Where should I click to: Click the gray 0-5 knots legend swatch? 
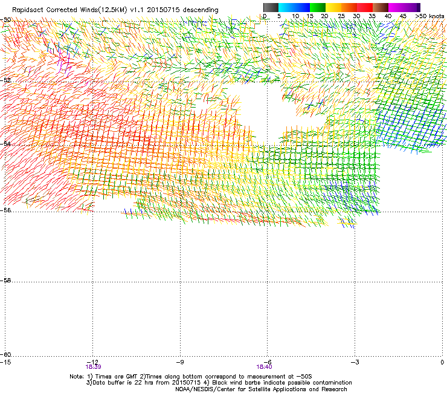[271, 7]
